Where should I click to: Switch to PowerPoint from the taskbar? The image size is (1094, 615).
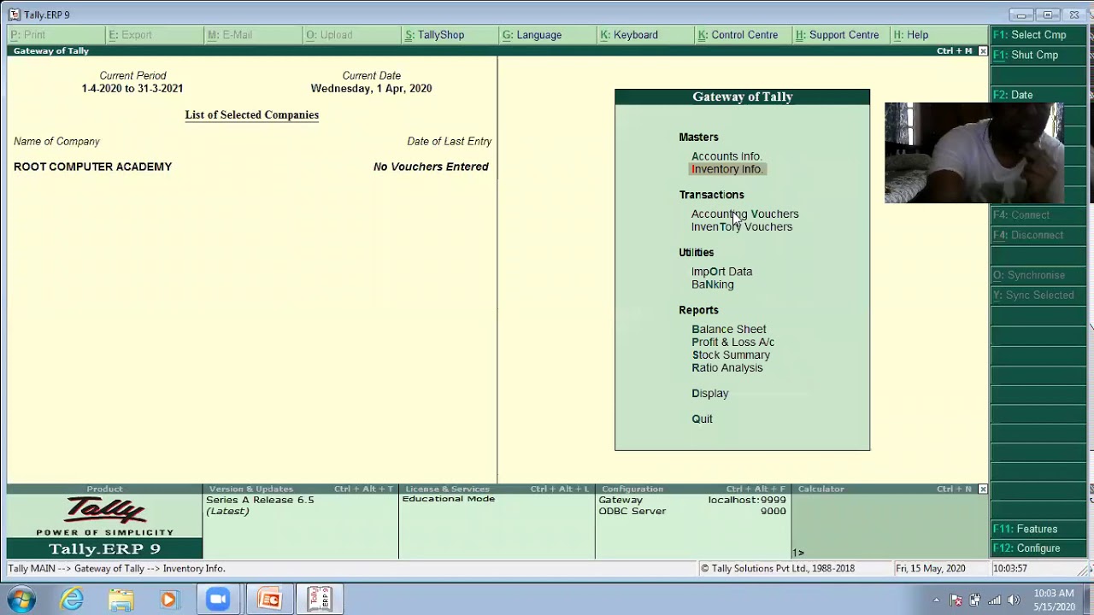pos(269,600)
